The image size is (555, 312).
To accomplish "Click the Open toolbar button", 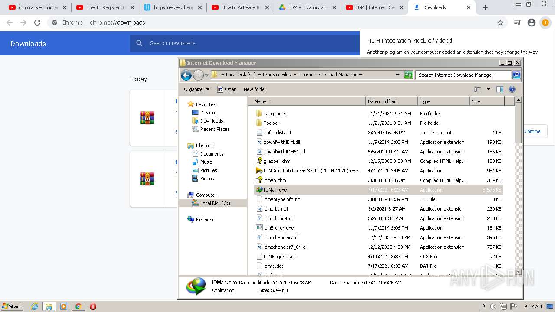I will pyautogui.click(x=227, y=89).
